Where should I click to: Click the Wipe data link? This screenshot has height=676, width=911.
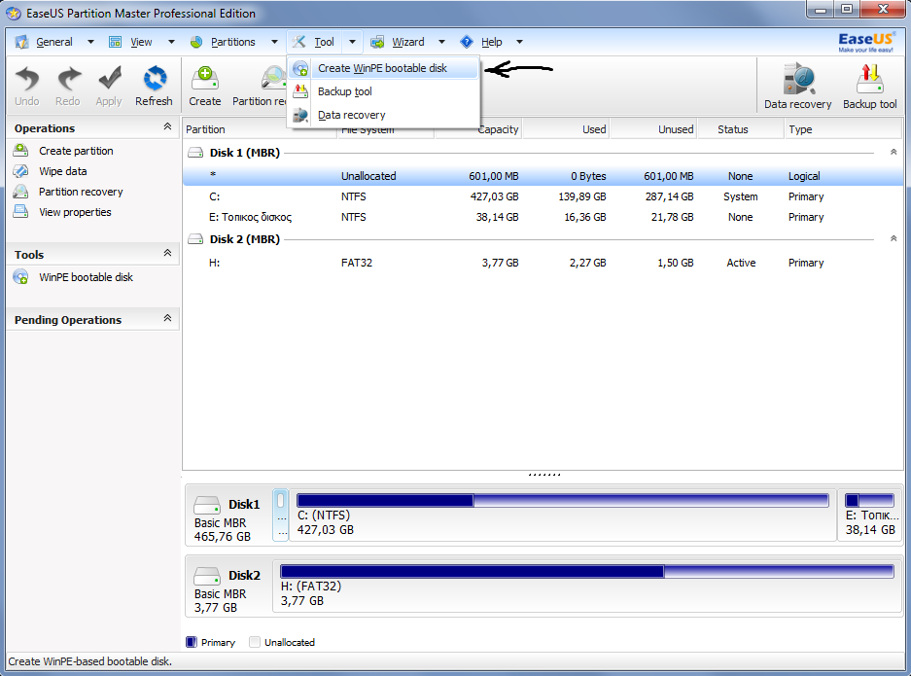point(63,171)
